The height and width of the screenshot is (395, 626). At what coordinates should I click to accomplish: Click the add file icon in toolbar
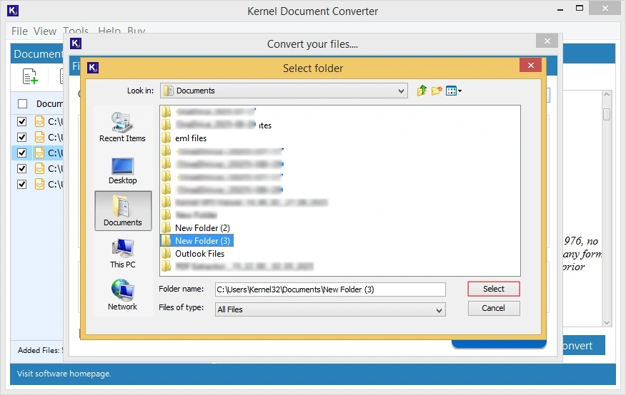click(30, 77)
